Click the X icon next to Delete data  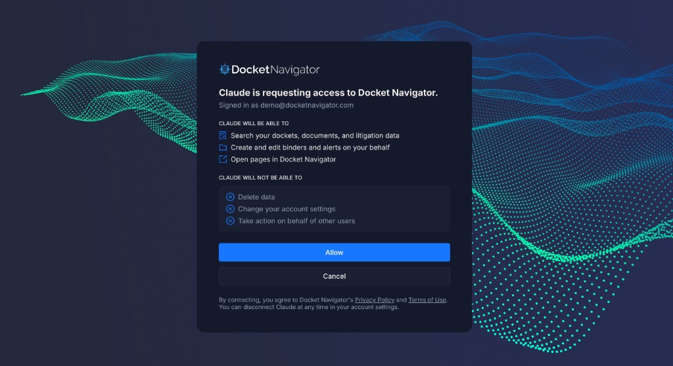tap(231, 197)
